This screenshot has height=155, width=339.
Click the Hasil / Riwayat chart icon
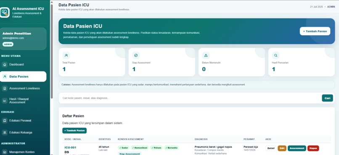click(5, 100)
